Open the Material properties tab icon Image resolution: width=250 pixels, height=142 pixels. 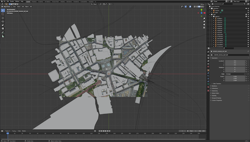pyautogui.click(x=208, y=87)
